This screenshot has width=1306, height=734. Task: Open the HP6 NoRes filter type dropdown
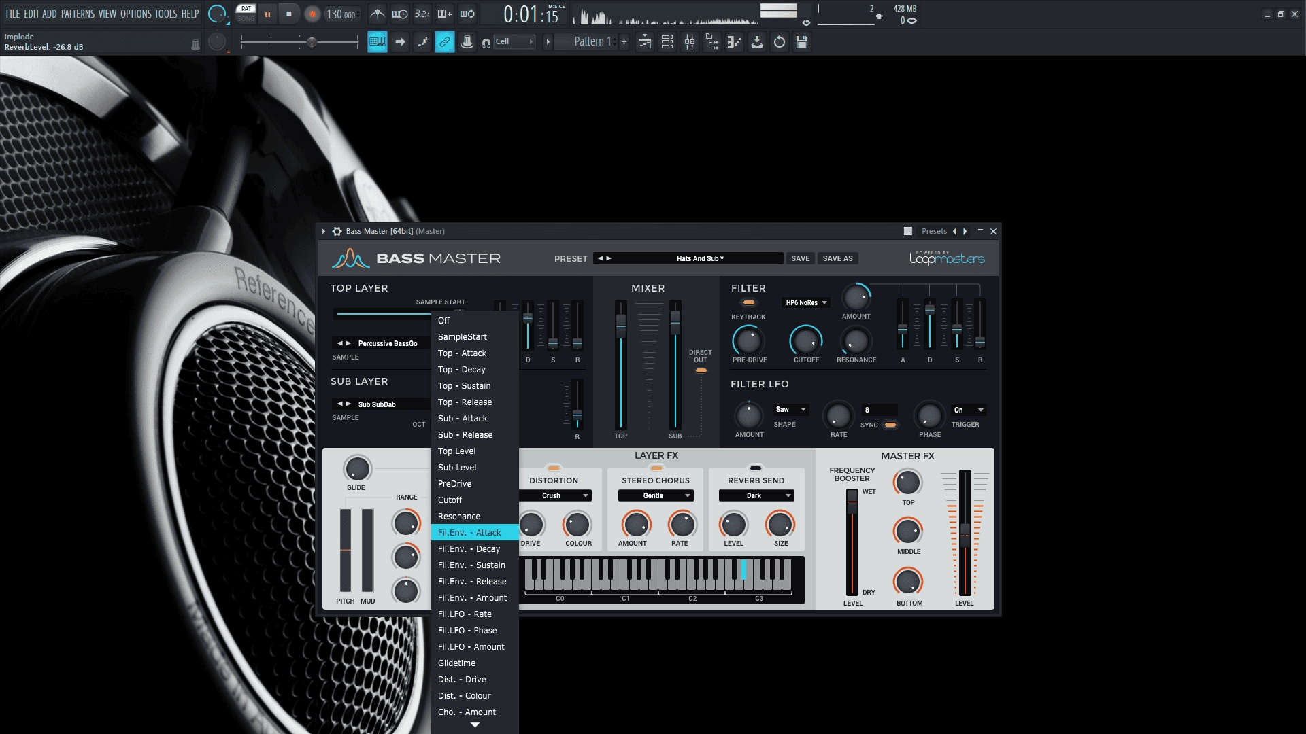point(806,303)
